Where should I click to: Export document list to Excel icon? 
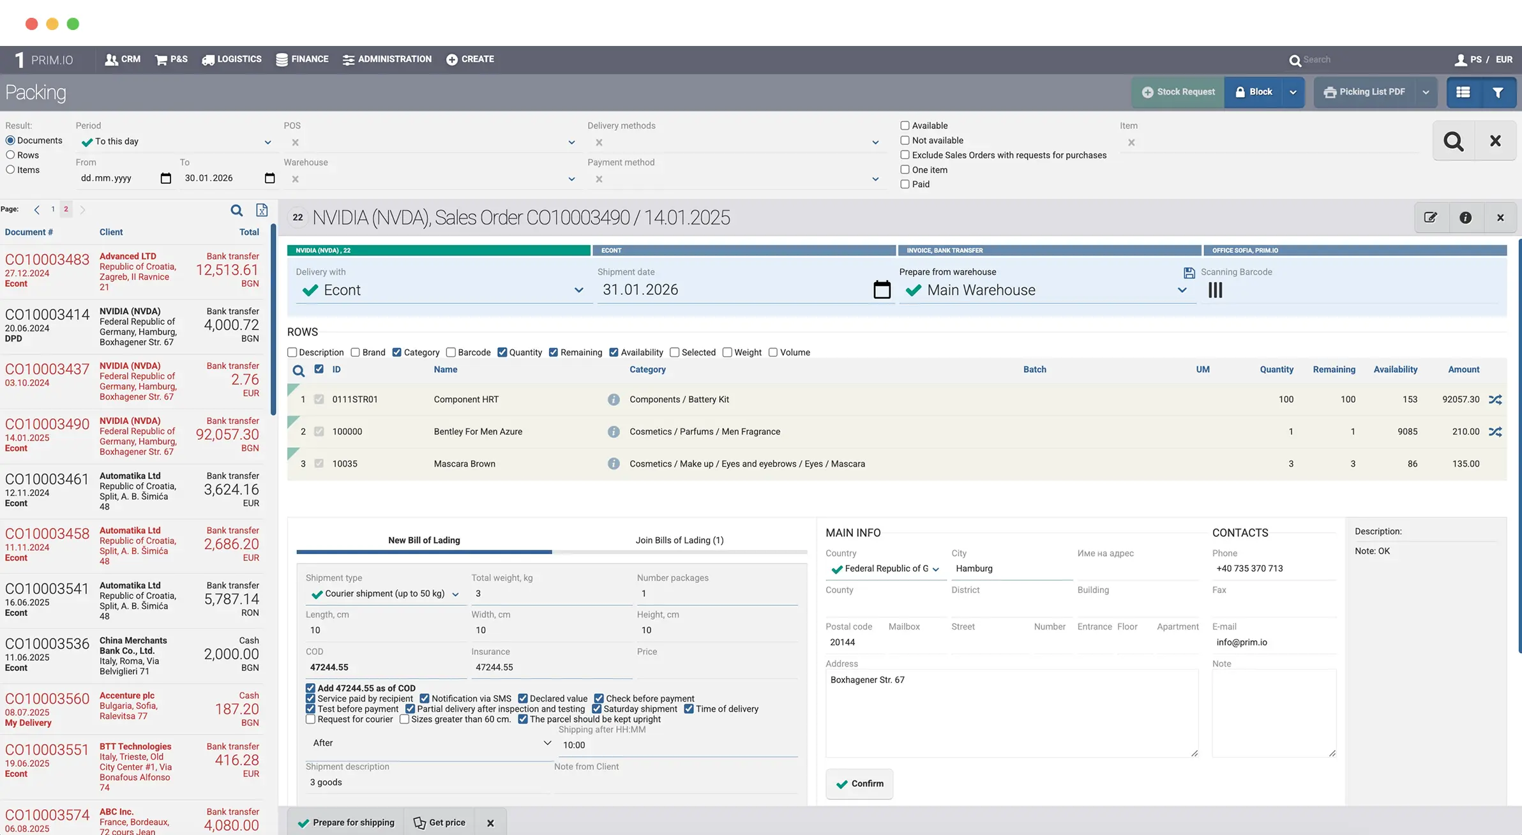(x=262, y=210)
